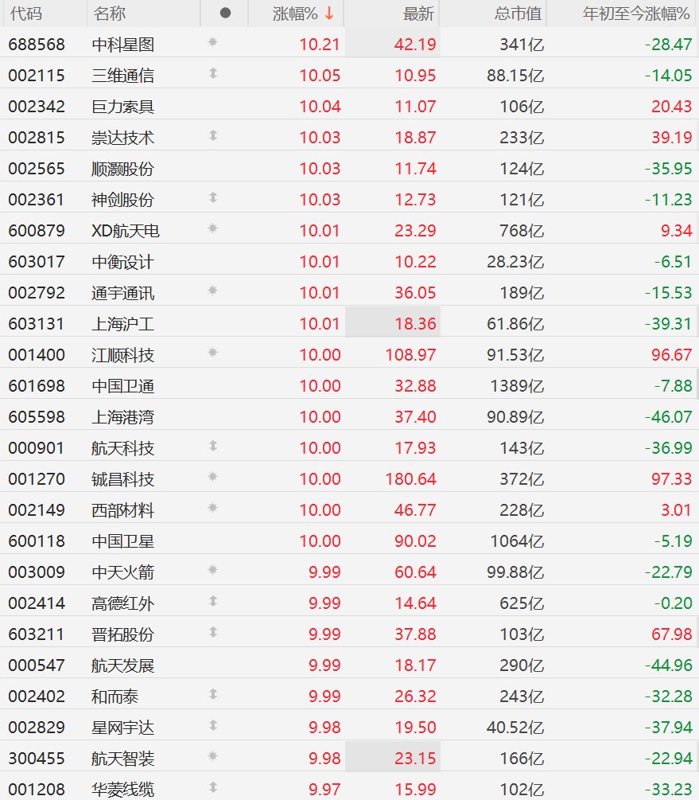This screenshot has width=699, height=800.
Task: Click market cap value 1389亿
Action: (518, 386)
